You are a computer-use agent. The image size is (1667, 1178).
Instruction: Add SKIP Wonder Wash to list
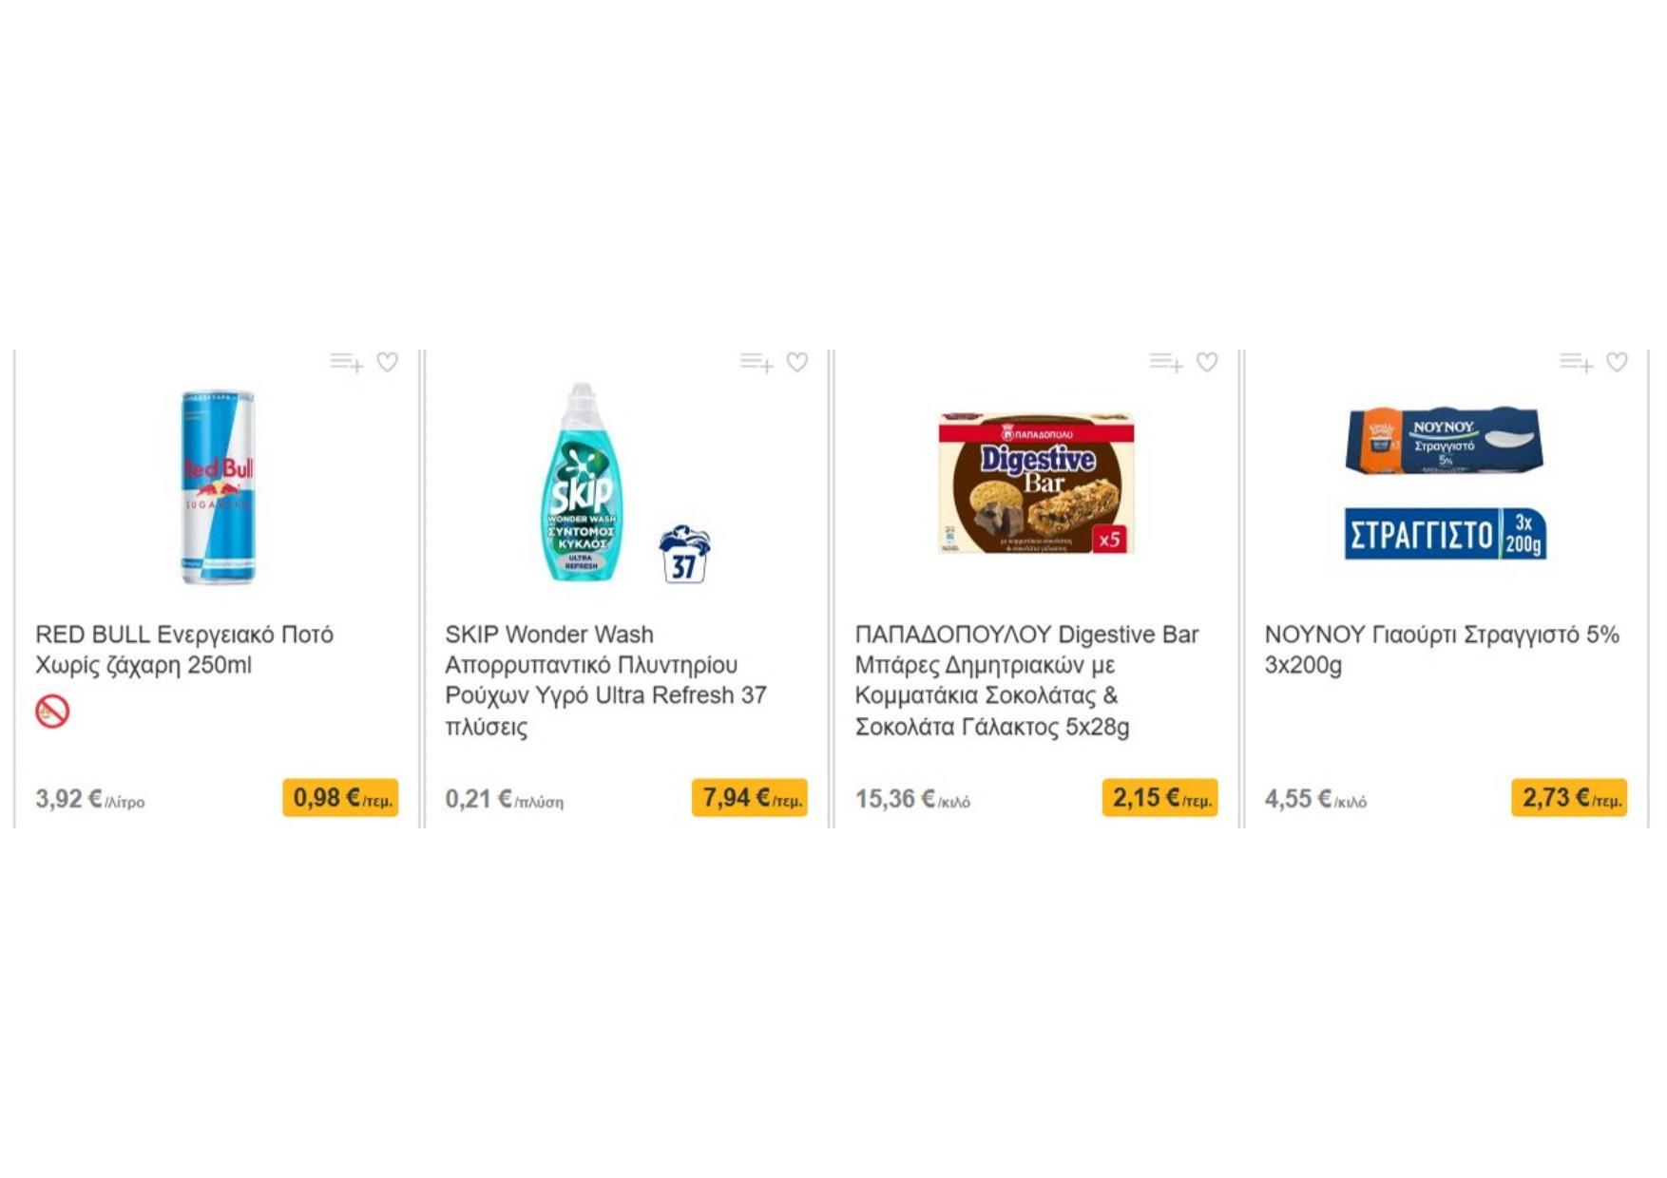point(757,362)
